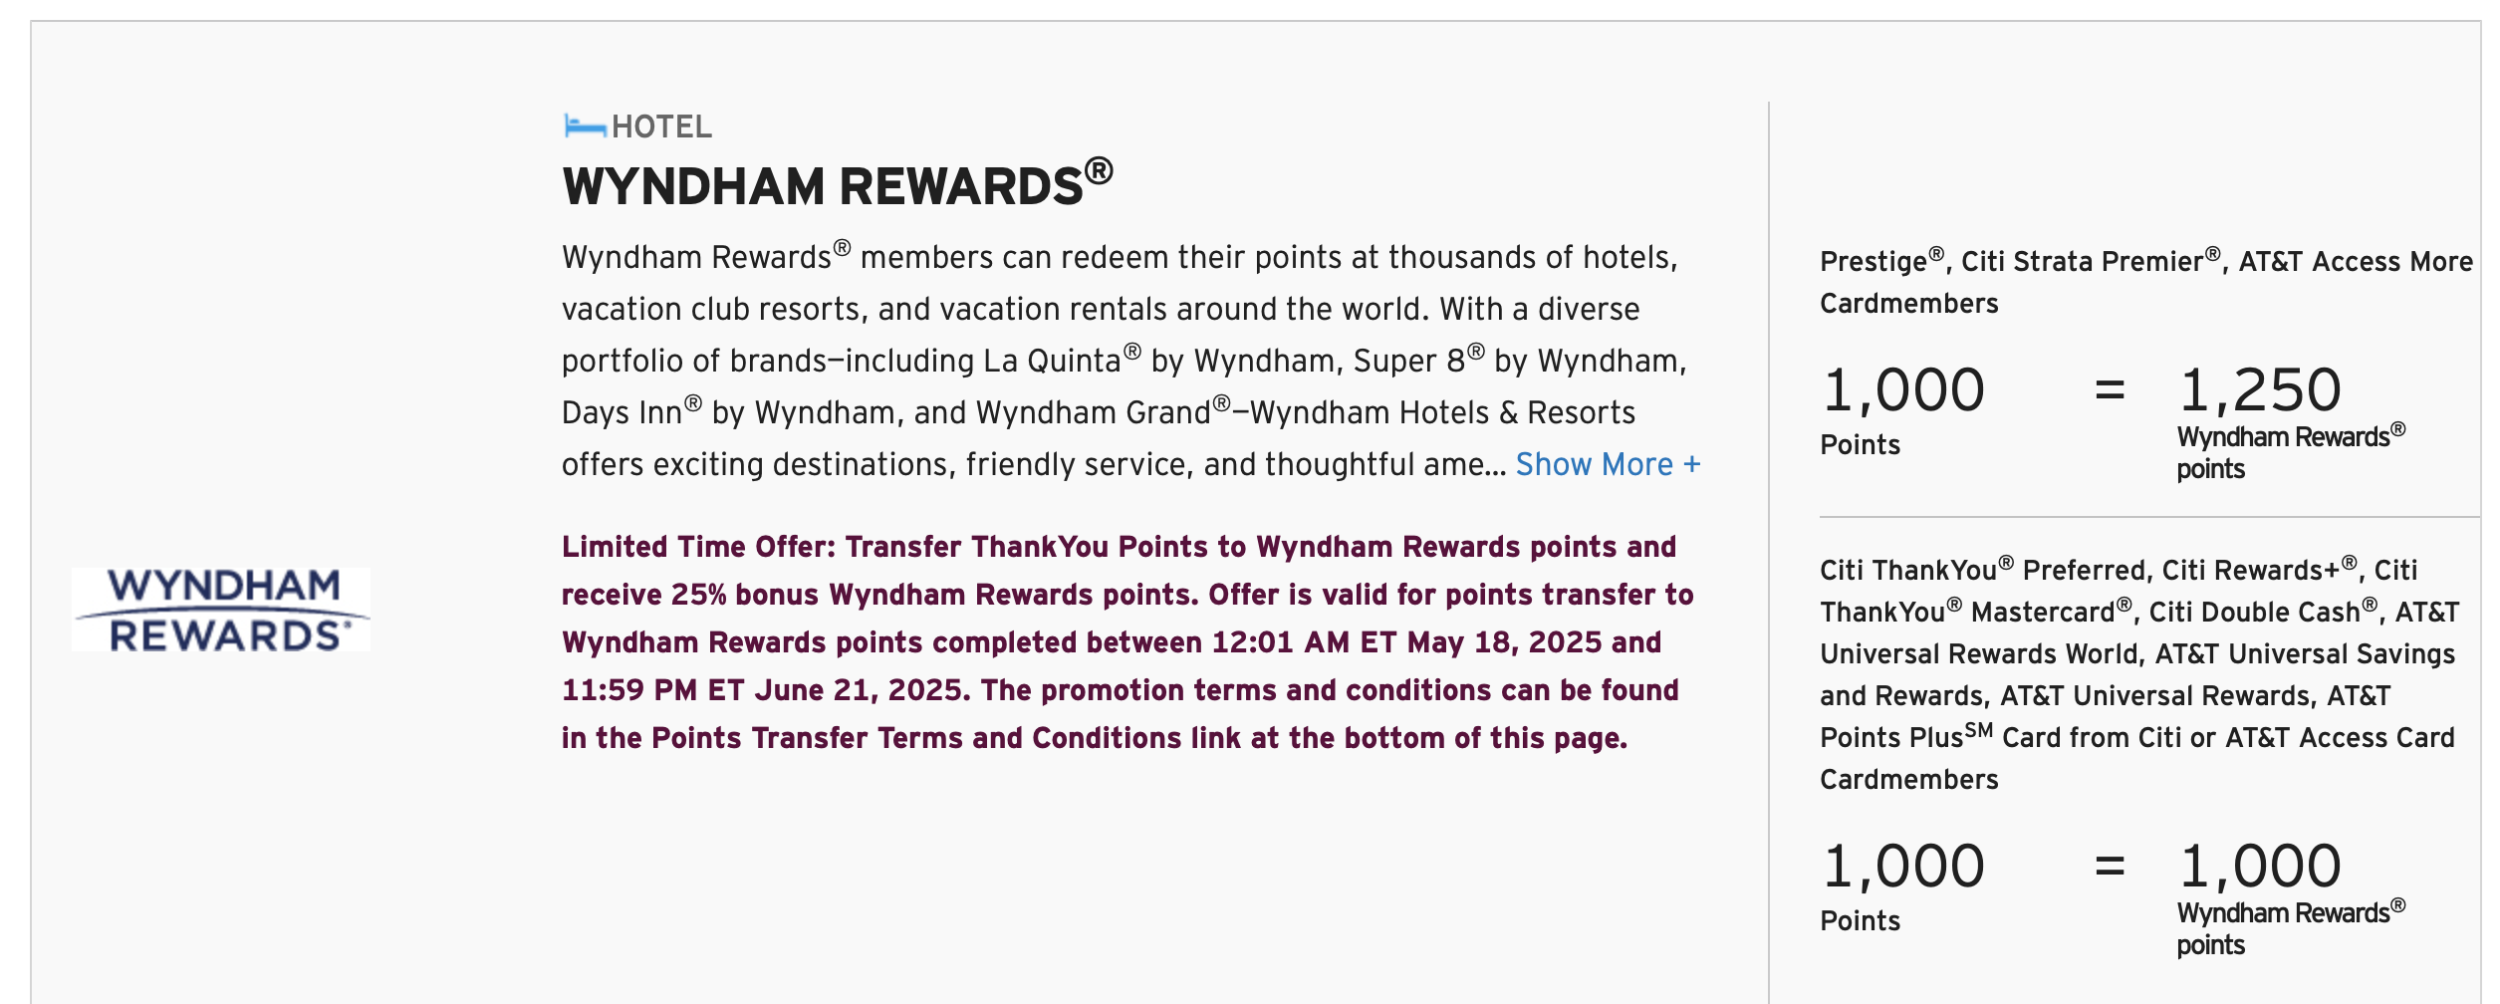The width and height of the screenshot is (2500, 1004).
Task: Click the Prestige, Citi Strata Premier cardmembers text
Action: 2146,282
